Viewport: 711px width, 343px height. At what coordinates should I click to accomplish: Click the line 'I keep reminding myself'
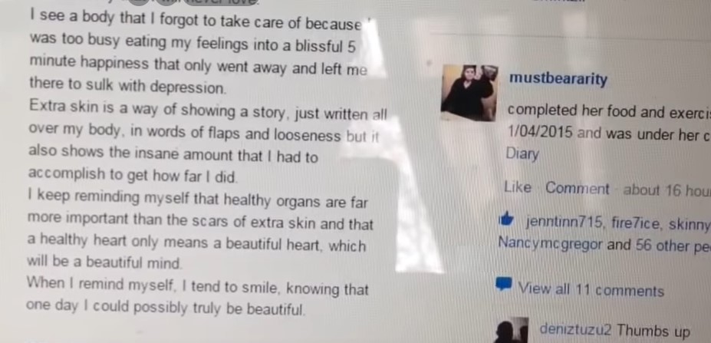tap(197, 200)
